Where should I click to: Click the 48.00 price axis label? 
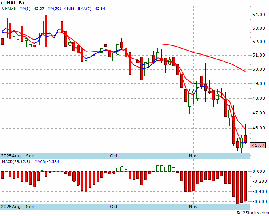point(259,98)
